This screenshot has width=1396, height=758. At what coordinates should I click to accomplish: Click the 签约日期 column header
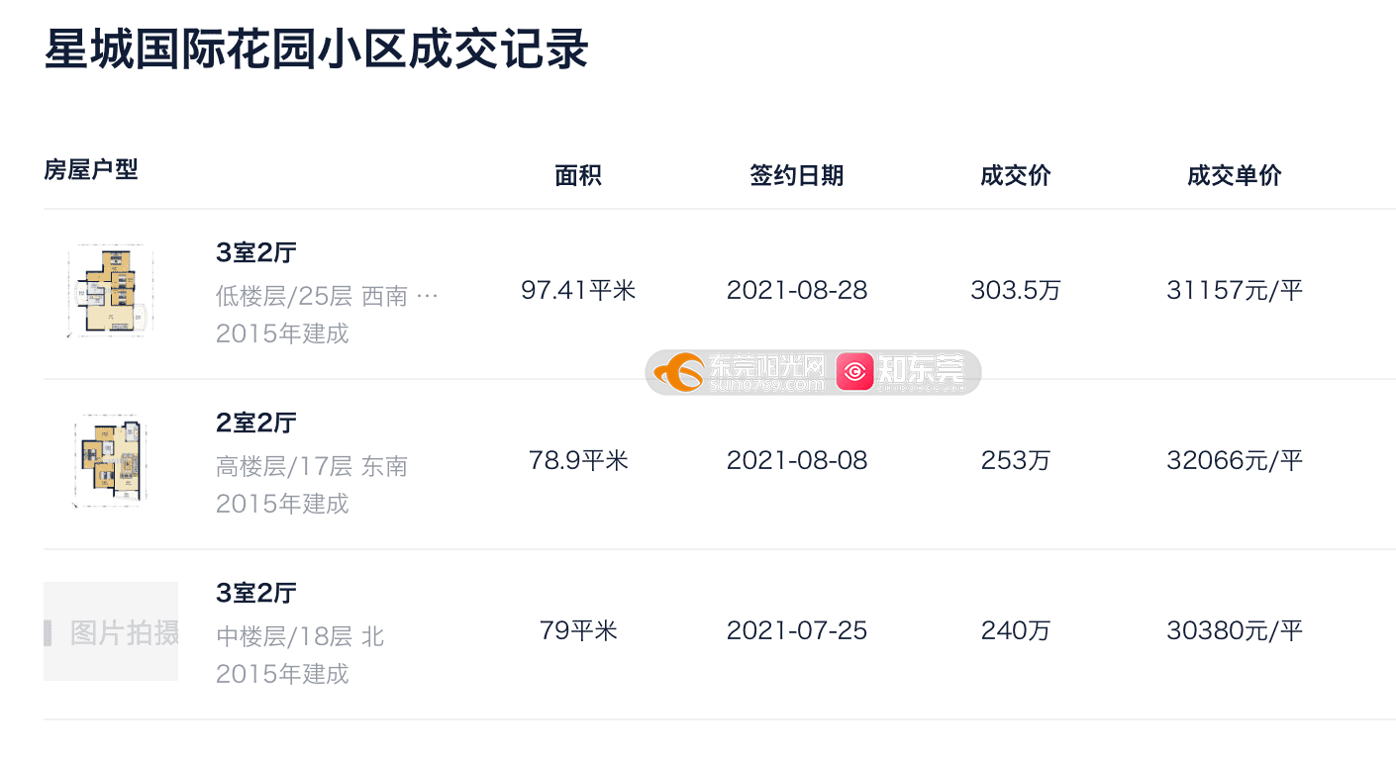point(797,176)
